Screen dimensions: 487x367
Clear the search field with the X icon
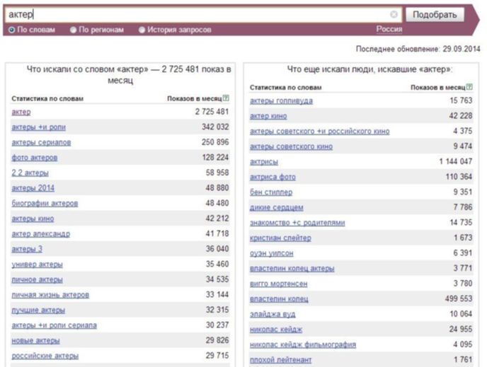(x=394, y=14)
